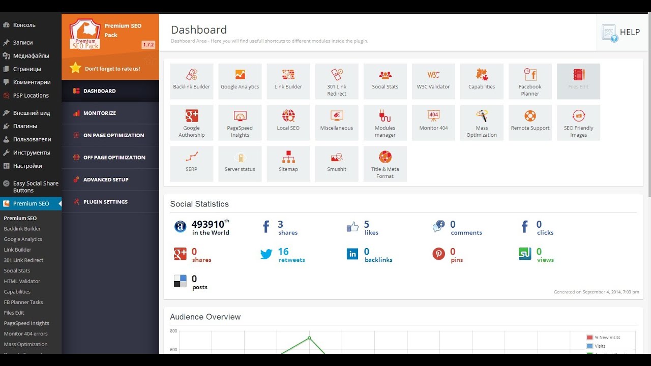Click Don't forget to rate us link
Viewport: 651px width, 366px height.
pyautogui.click(x=112, y=69)
